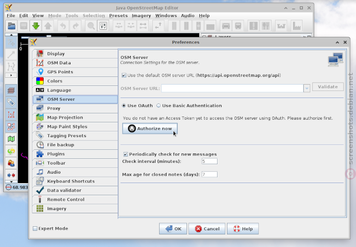Click the conflict arrows icon in left sidebar
Viewport: 356px width, 247px height.
tap(11, 175)
